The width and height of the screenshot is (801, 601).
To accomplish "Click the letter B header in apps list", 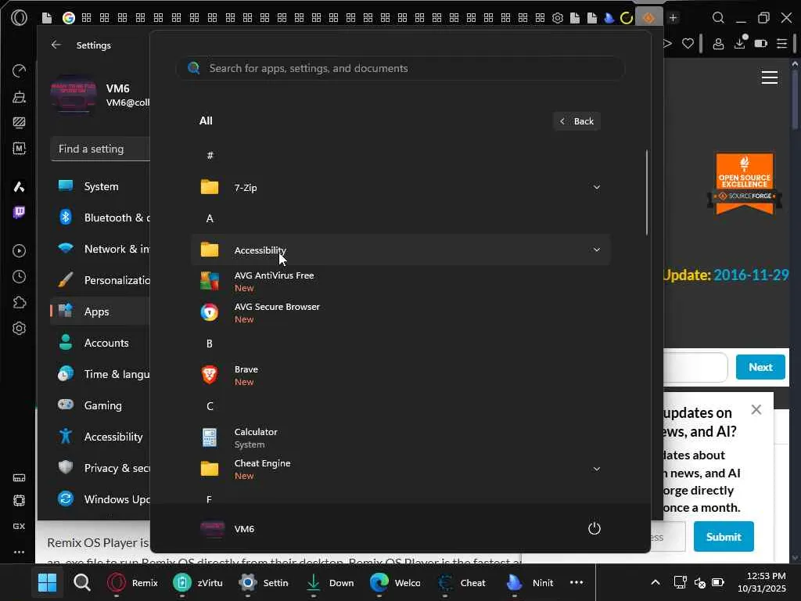I will pyautogui.click(x=210, y=344).
